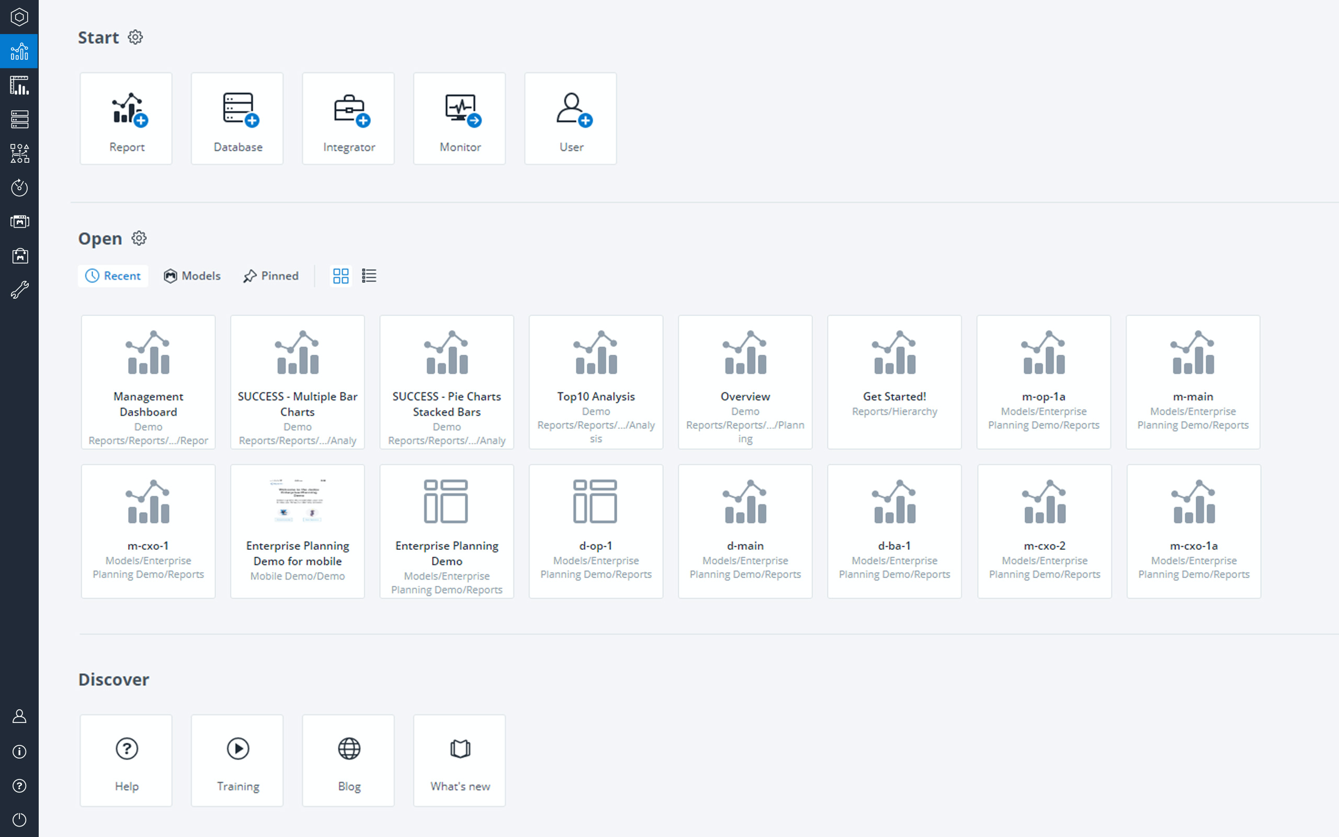Click the info icon in the sidebar
Image resolution: width=1339 pixels, height=837 pixels.
[19, 752]
